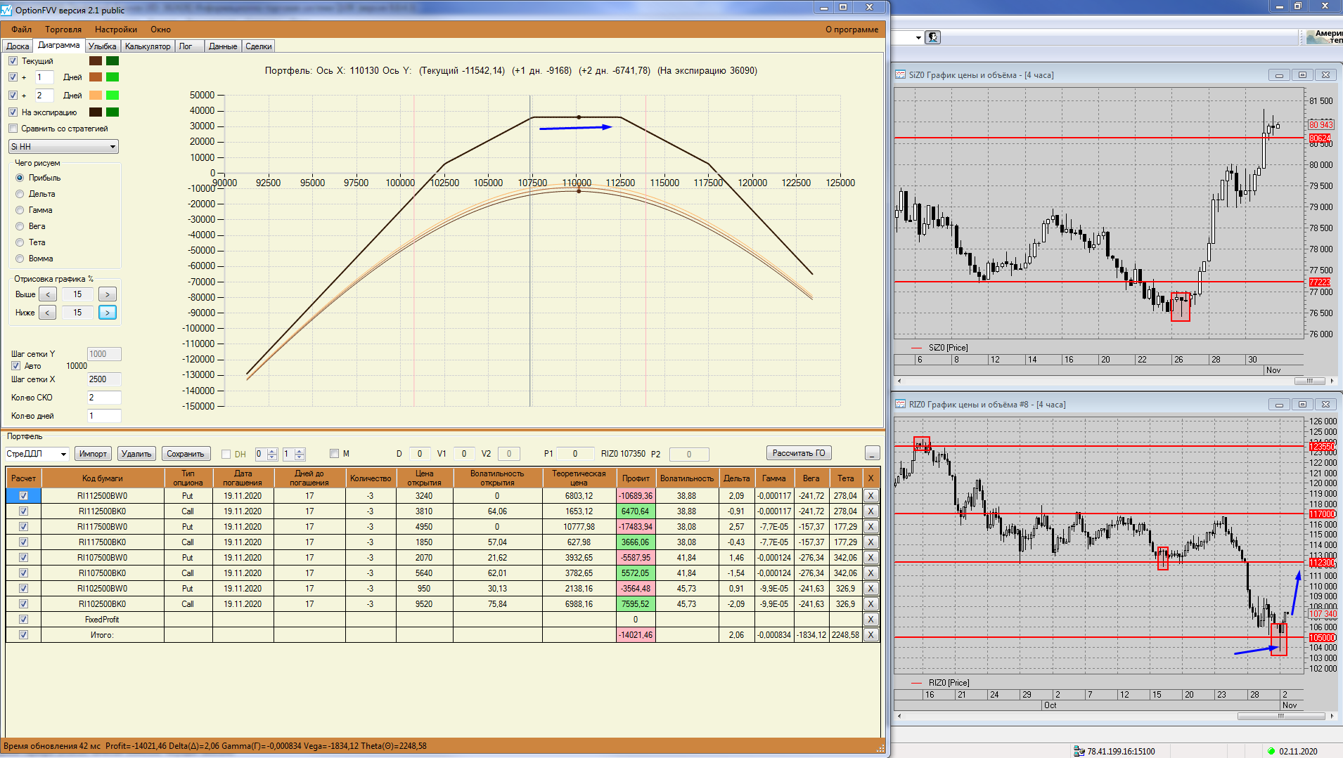Toggle the +2 Дней curve checkbox

pos(13,96)
